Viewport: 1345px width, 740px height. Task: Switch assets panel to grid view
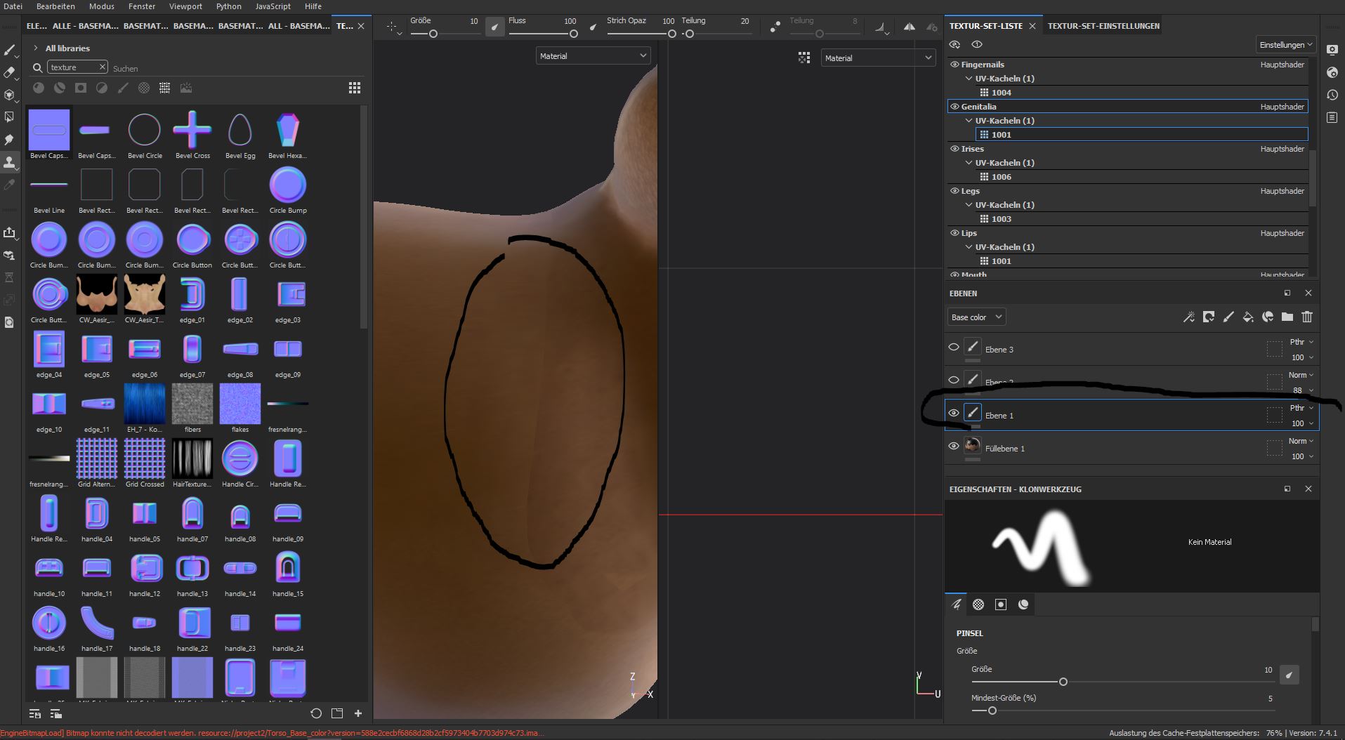[355, 88]
